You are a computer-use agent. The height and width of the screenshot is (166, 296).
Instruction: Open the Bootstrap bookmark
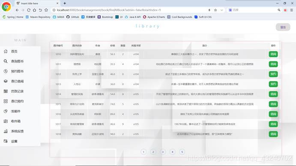[105, 17]
